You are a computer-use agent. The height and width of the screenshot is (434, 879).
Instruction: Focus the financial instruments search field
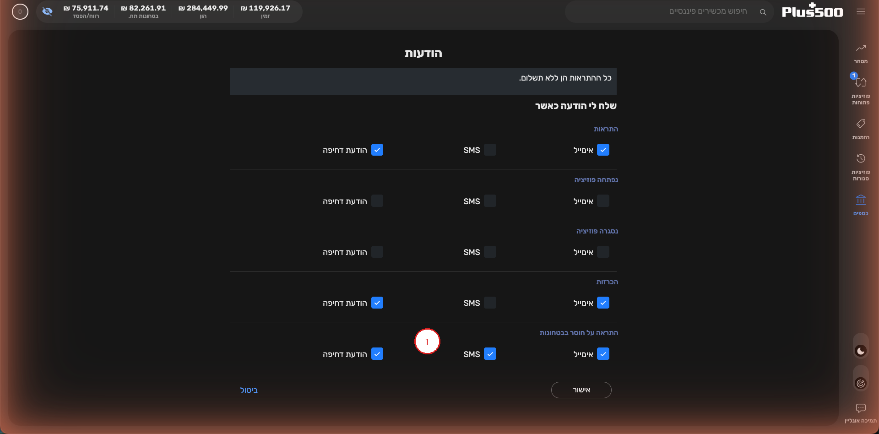(x=669, y=11)
